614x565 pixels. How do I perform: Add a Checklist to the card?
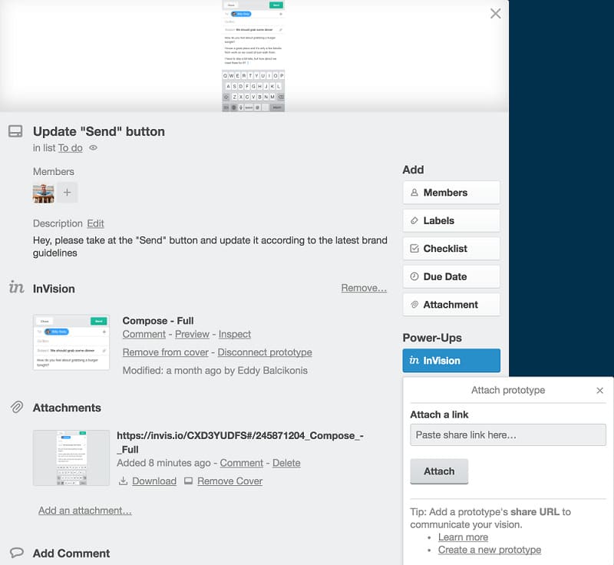[x=451, y=249]
